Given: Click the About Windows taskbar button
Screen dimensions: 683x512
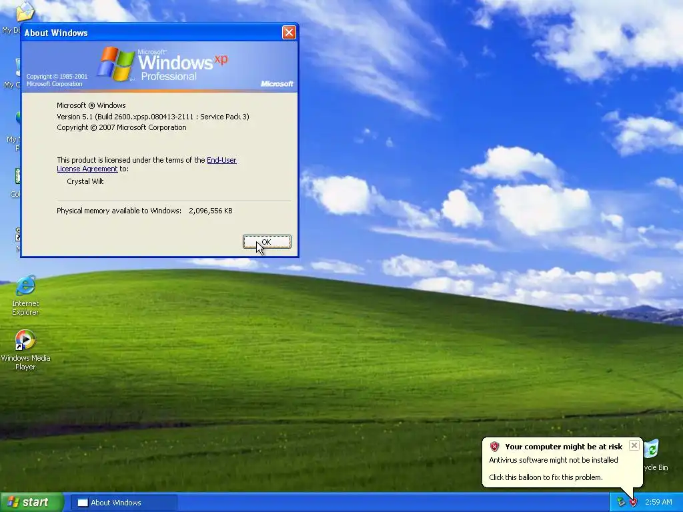Looking at the screenshot, I should (123, 503).
